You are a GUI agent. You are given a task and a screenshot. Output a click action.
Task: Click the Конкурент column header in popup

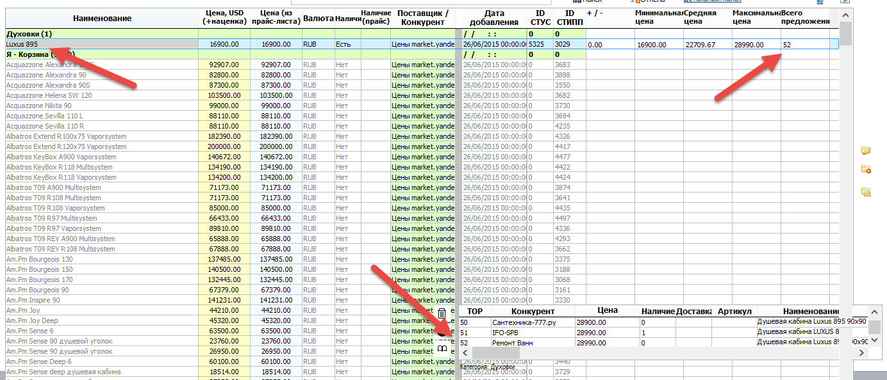(x=533, y=312)
